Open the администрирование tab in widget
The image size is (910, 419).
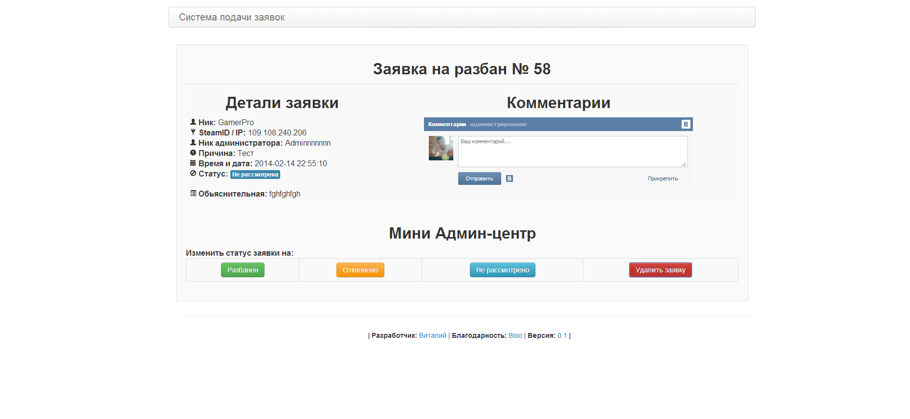[x=498, y=124]
